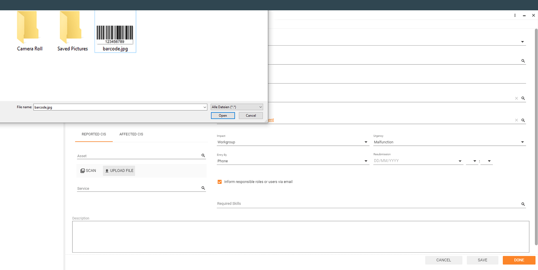Image resolution: width=538 pixels, height=270 pixels.
Task: Open the Entry By dropdown
Action: tap(366, 161)
